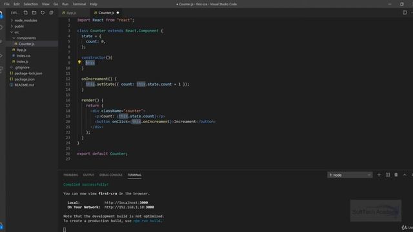Open the Run menu
Image resolution: width=413 pixels, height=232 pixels.
[65, 5]
